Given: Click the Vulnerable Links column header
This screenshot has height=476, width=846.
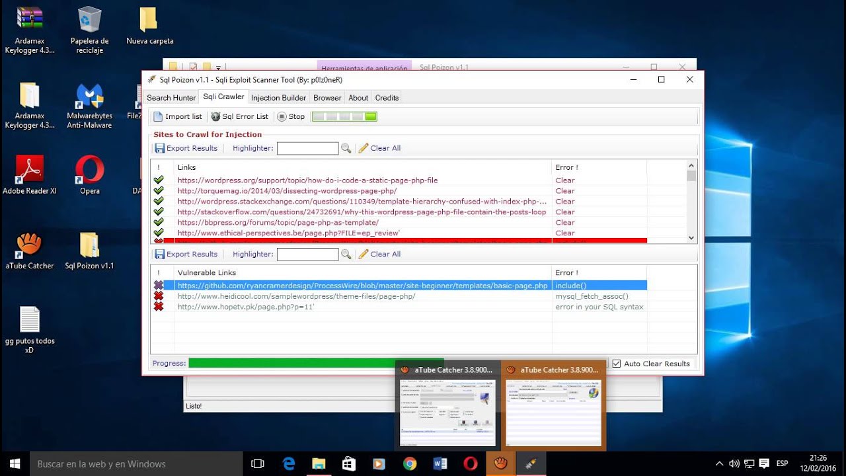Looking at the screenshot, I should pyautogui.click(x=363, y=272).
